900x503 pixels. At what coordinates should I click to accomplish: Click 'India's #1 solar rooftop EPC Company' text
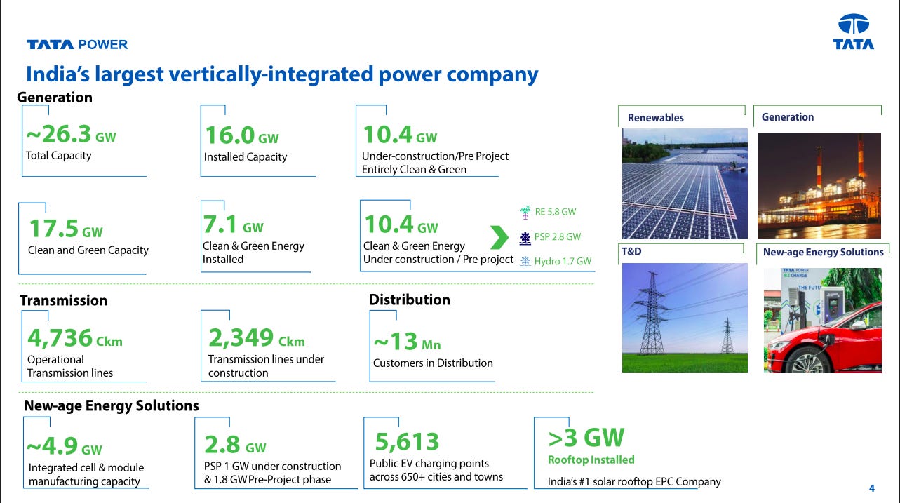634,482
